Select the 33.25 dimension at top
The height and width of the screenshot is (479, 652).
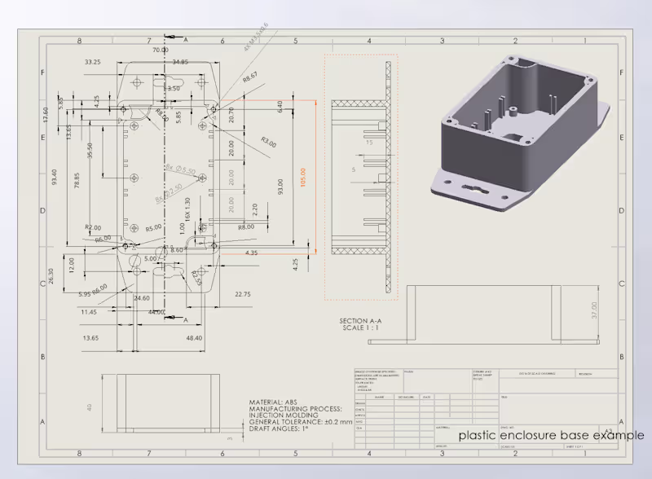click(93, 62)
